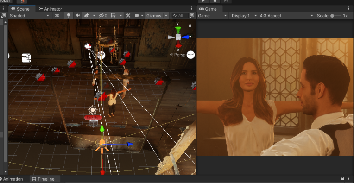
Task: Click the gray negative-axis cone
Action: point(171,37)
